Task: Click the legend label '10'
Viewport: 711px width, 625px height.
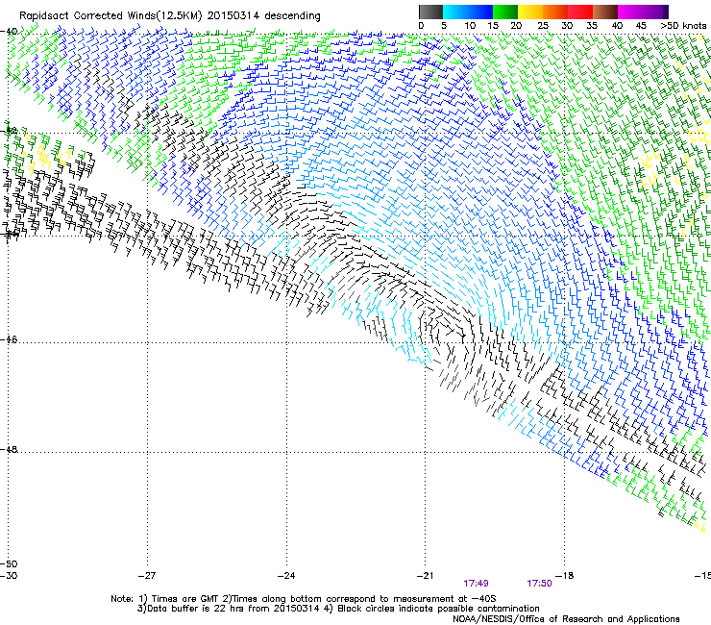Action: [x=470, y=25]
